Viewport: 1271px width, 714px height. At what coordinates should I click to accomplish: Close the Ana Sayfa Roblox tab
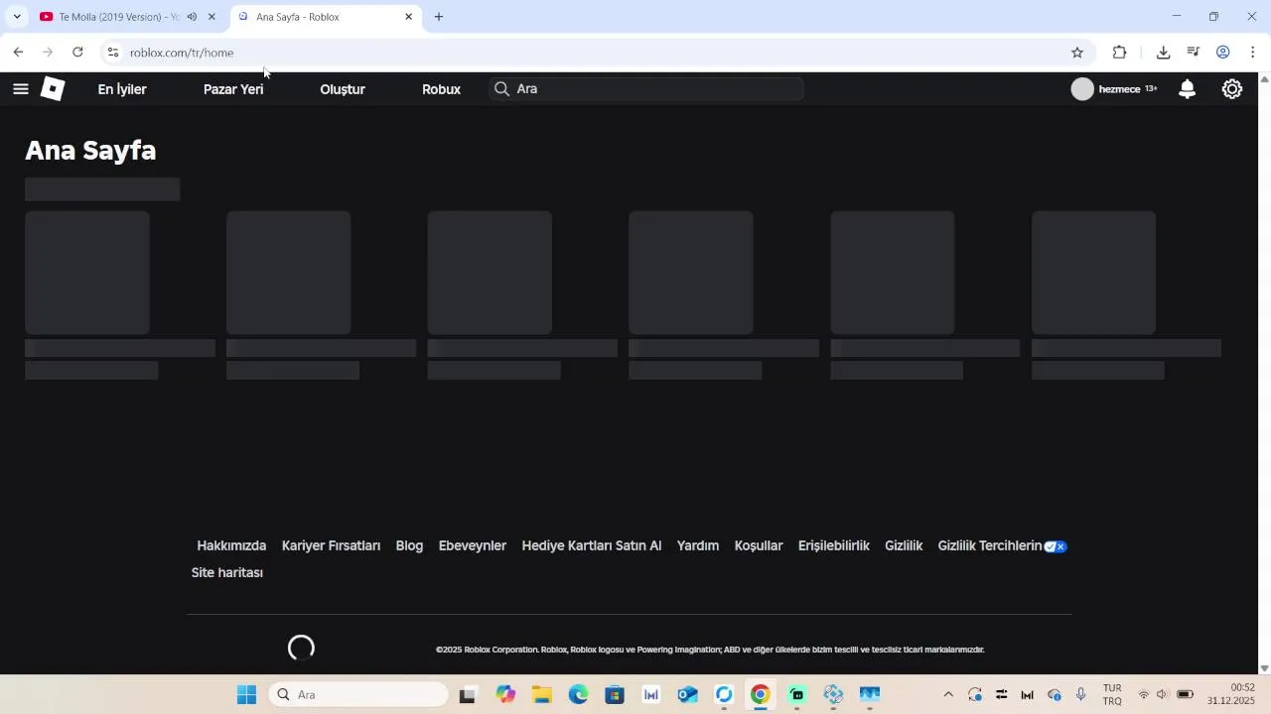pos(408,17)
